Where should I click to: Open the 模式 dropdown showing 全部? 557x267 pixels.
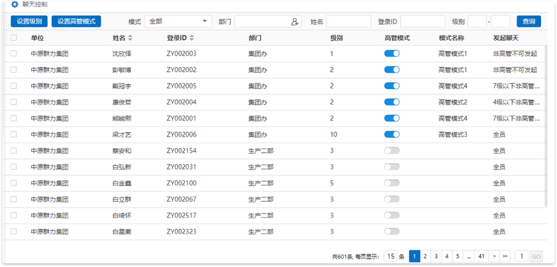pos(178,21)
